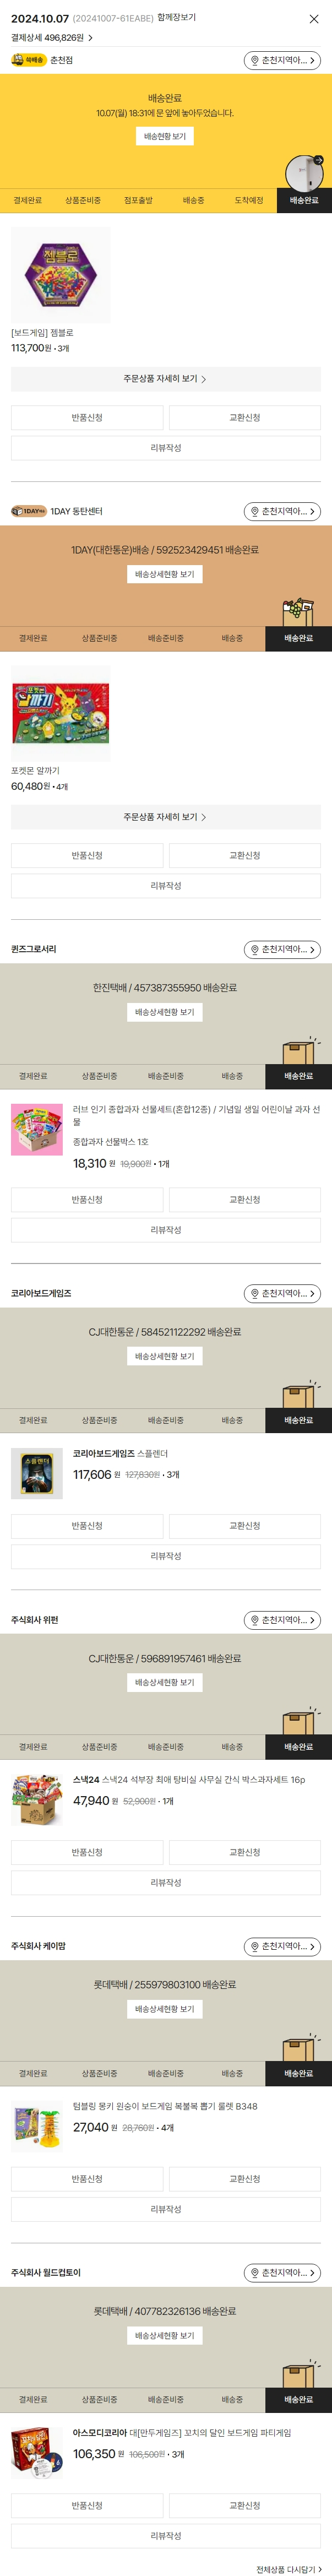Tap the location pin in 퀸즈그로서리's address button

pyautogui.click(x=254, y=949)
